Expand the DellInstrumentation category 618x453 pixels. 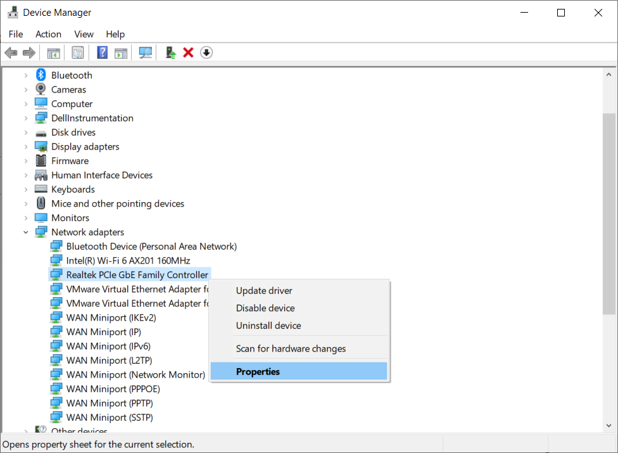click(26, 118)
